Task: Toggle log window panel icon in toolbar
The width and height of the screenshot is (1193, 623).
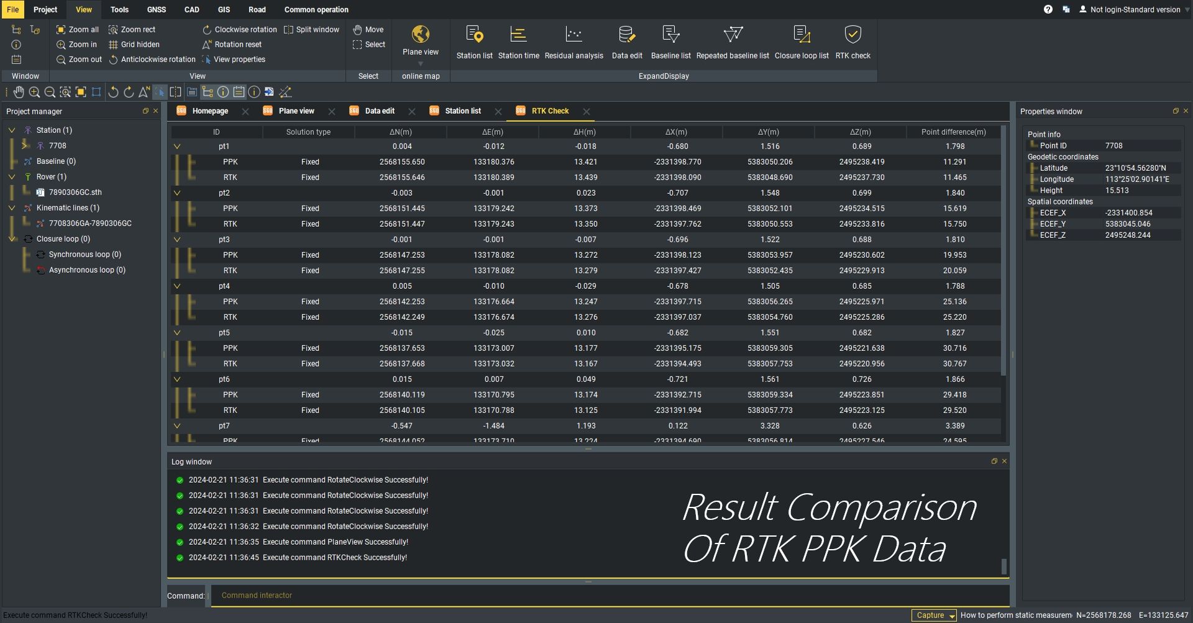Action: [239, 92]
